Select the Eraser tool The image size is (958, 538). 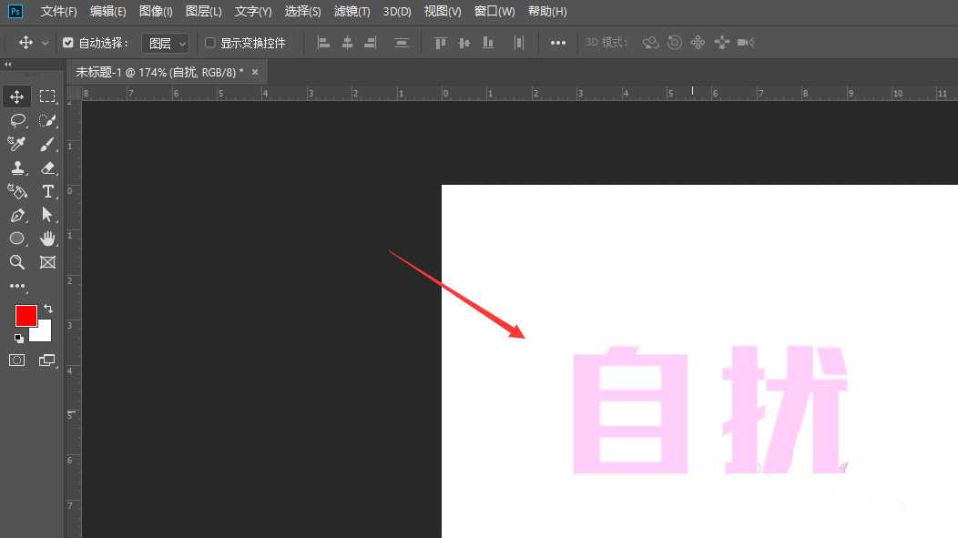pyautogui.click(x=47, y=167)
